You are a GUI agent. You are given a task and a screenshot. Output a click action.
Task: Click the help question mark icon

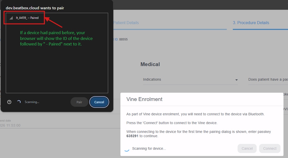(9, 102)
